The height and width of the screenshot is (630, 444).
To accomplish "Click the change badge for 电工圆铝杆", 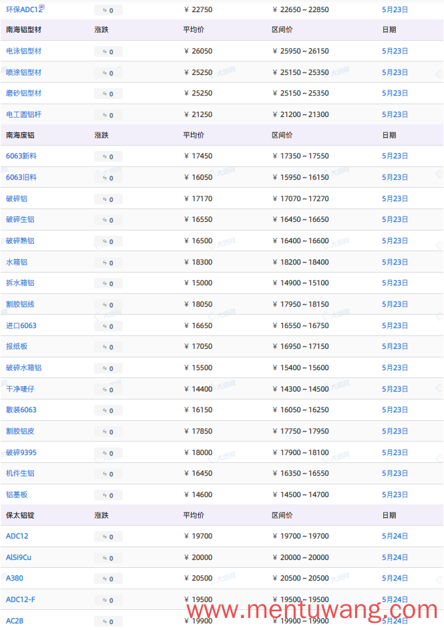I will click(108, 116).
